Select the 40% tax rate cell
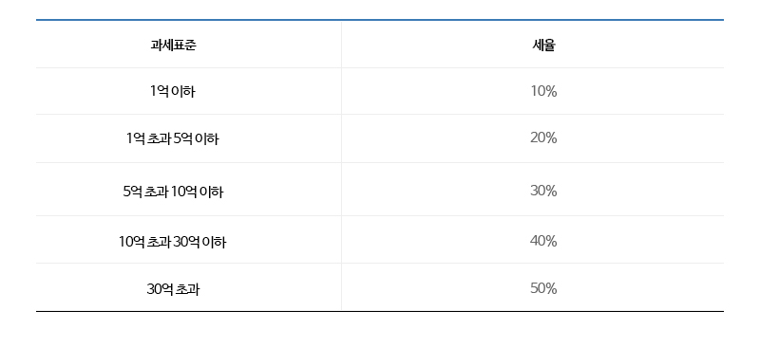Image resolution: width=760 pixels, height=348 pixels. coord(543,241)
